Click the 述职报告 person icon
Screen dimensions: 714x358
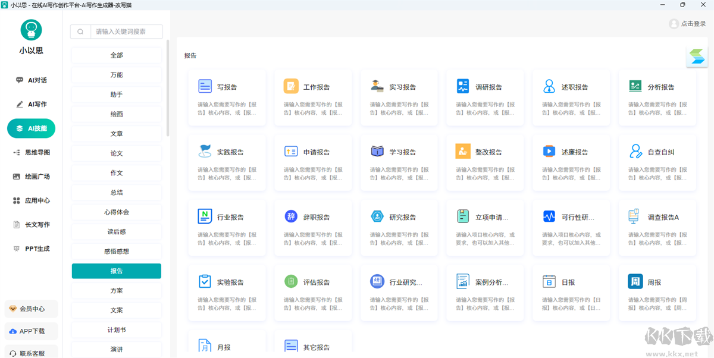549,86
